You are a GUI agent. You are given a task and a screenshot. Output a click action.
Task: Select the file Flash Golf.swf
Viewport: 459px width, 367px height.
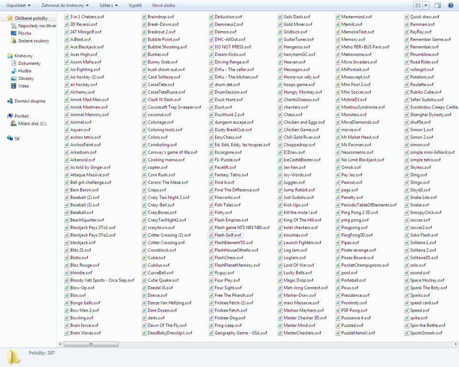point(225,235)
